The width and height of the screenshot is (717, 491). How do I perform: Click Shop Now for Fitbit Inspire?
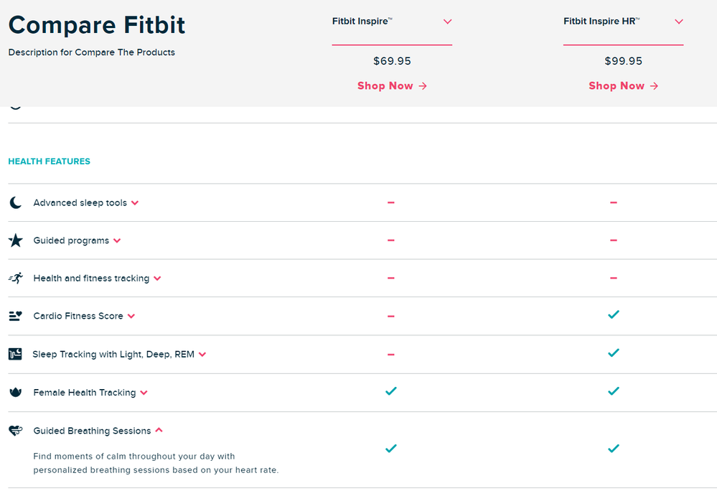point(392,86)
